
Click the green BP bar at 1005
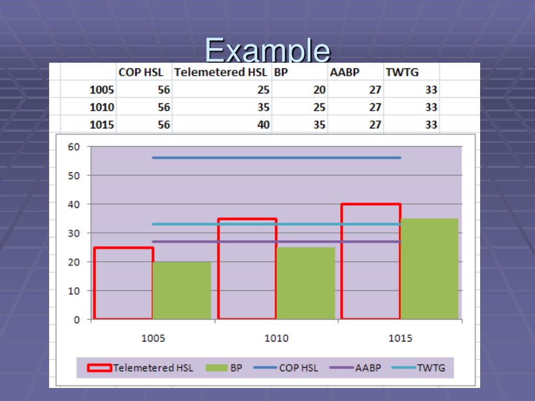[182, 290]
